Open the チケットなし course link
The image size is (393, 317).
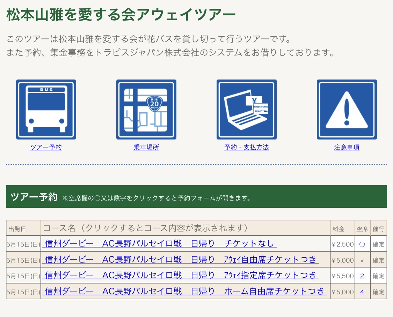coord(159,243)
